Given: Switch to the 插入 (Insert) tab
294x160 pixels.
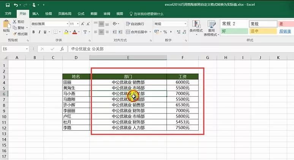Looking at the screenshot, I should point(35,14).
